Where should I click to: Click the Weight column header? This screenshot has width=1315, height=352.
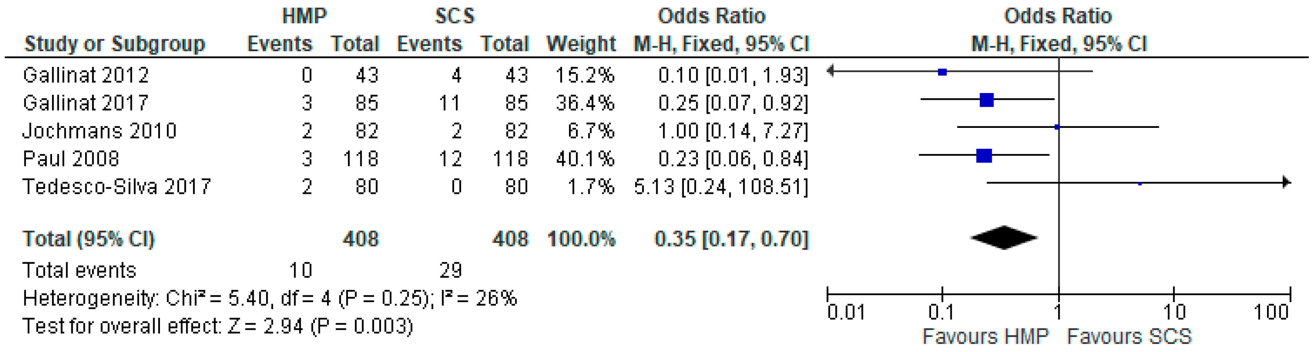point(581,44)
